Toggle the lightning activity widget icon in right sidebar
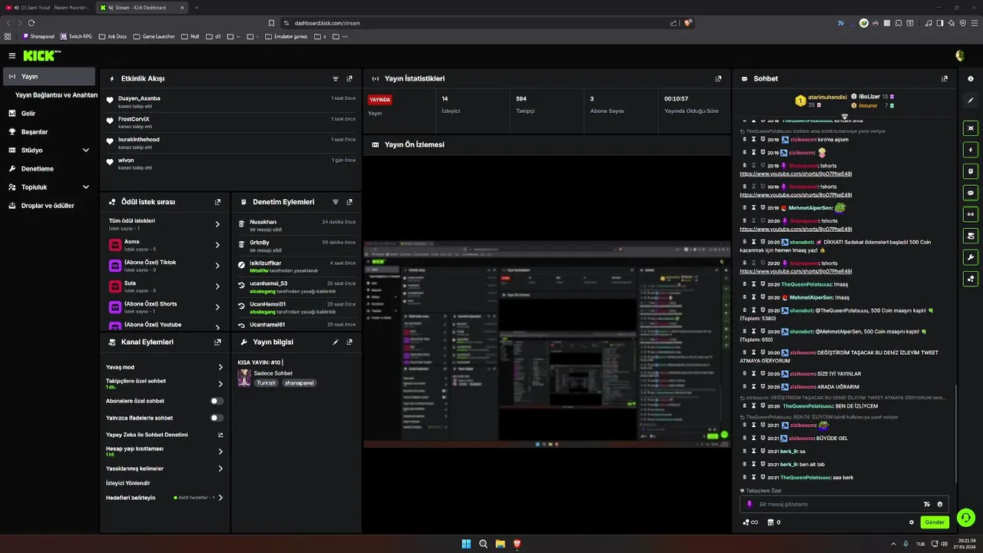 pos(971,150)
